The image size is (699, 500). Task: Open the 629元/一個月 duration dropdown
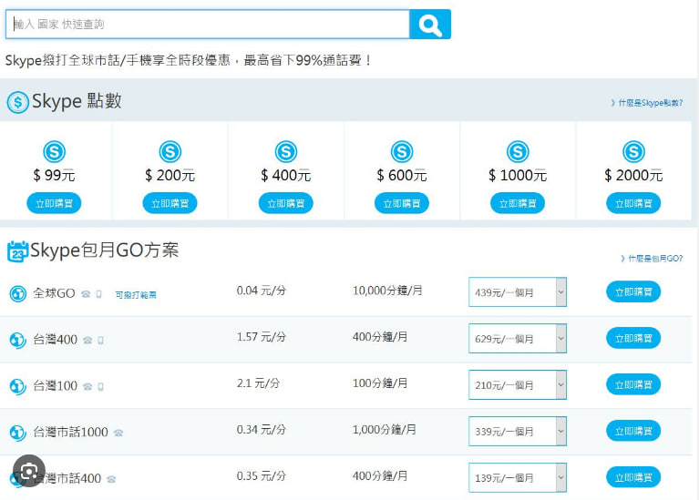pyautogui.click(x=518, y=338)
